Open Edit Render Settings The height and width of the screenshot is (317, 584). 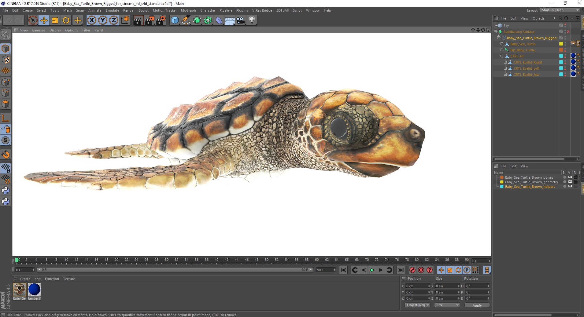[x=161, y=20]
